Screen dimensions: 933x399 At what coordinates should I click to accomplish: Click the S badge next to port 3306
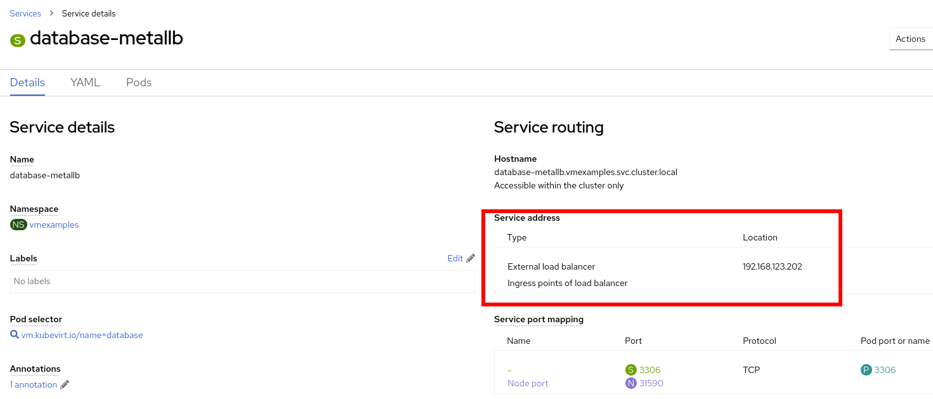click(632, 369)
